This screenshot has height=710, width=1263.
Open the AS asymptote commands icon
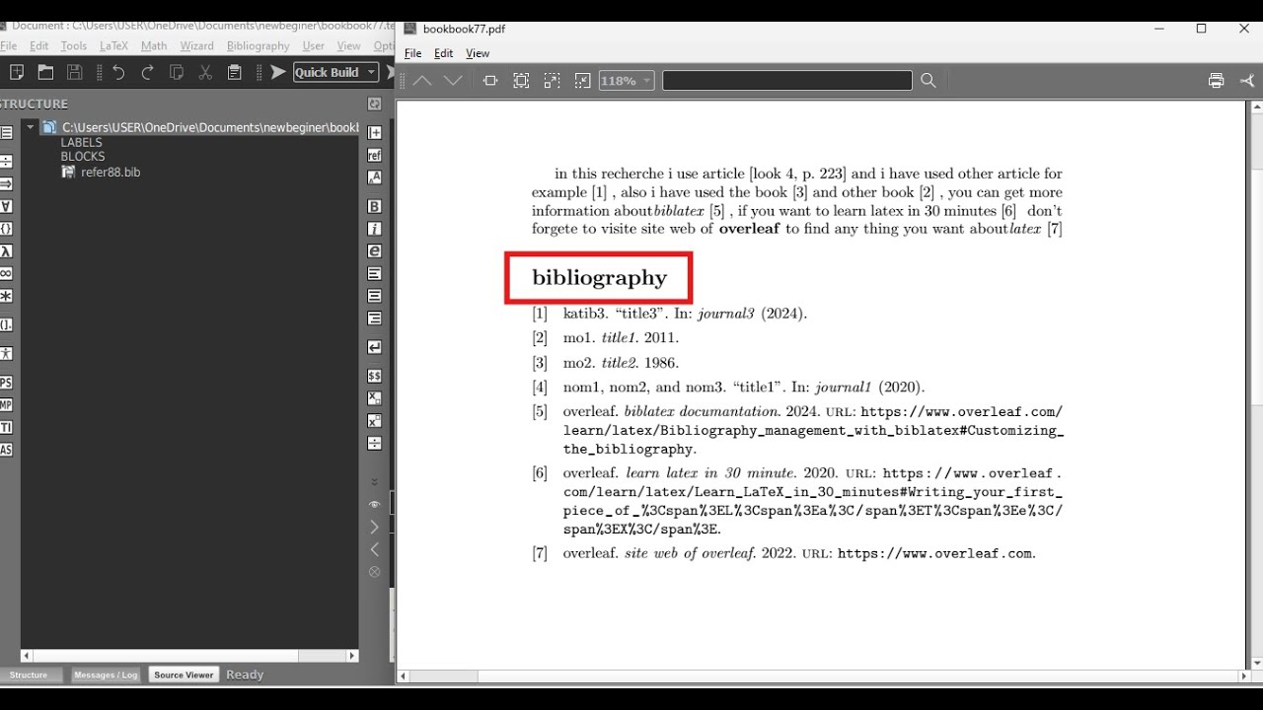6,450
